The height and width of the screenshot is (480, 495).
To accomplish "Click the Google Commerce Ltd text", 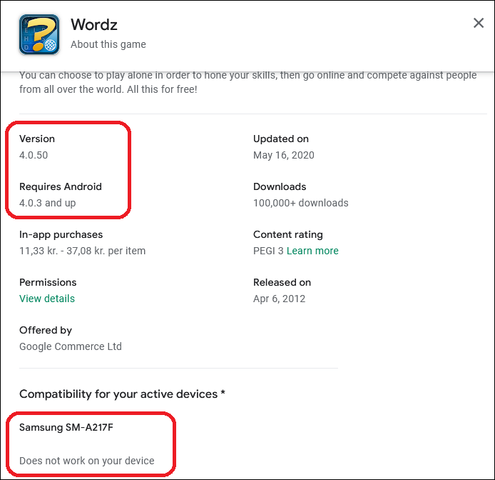I will point(71,346).
